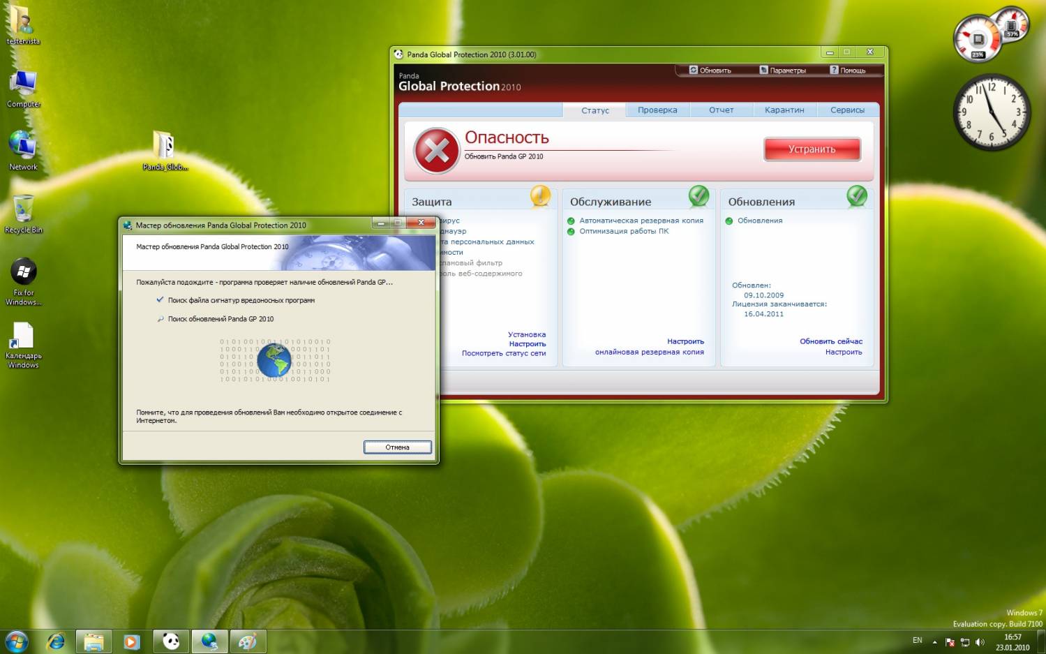Select the testervista desktop folder icon
1046x654 pixels.
pyautogui.click(x=23, y=24)
